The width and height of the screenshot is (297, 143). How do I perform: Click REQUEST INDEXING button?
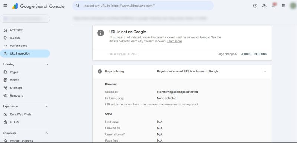tap(254, 54)
